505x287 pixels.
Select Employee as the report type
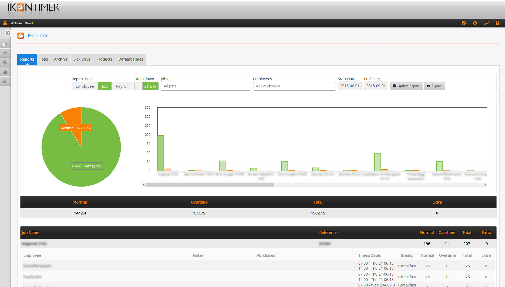pos(84,86)
